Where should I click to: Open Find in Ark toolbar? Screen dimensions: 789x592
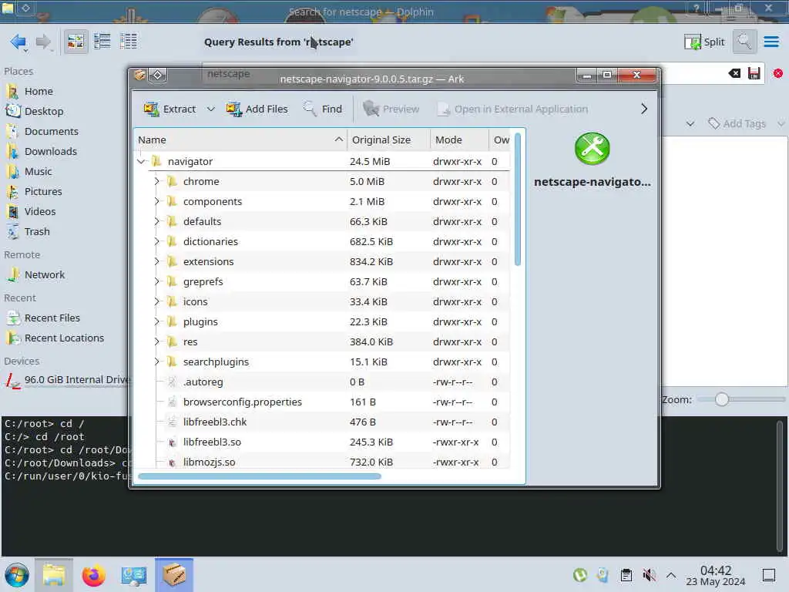pyautogui.click(x=323, y=109)
